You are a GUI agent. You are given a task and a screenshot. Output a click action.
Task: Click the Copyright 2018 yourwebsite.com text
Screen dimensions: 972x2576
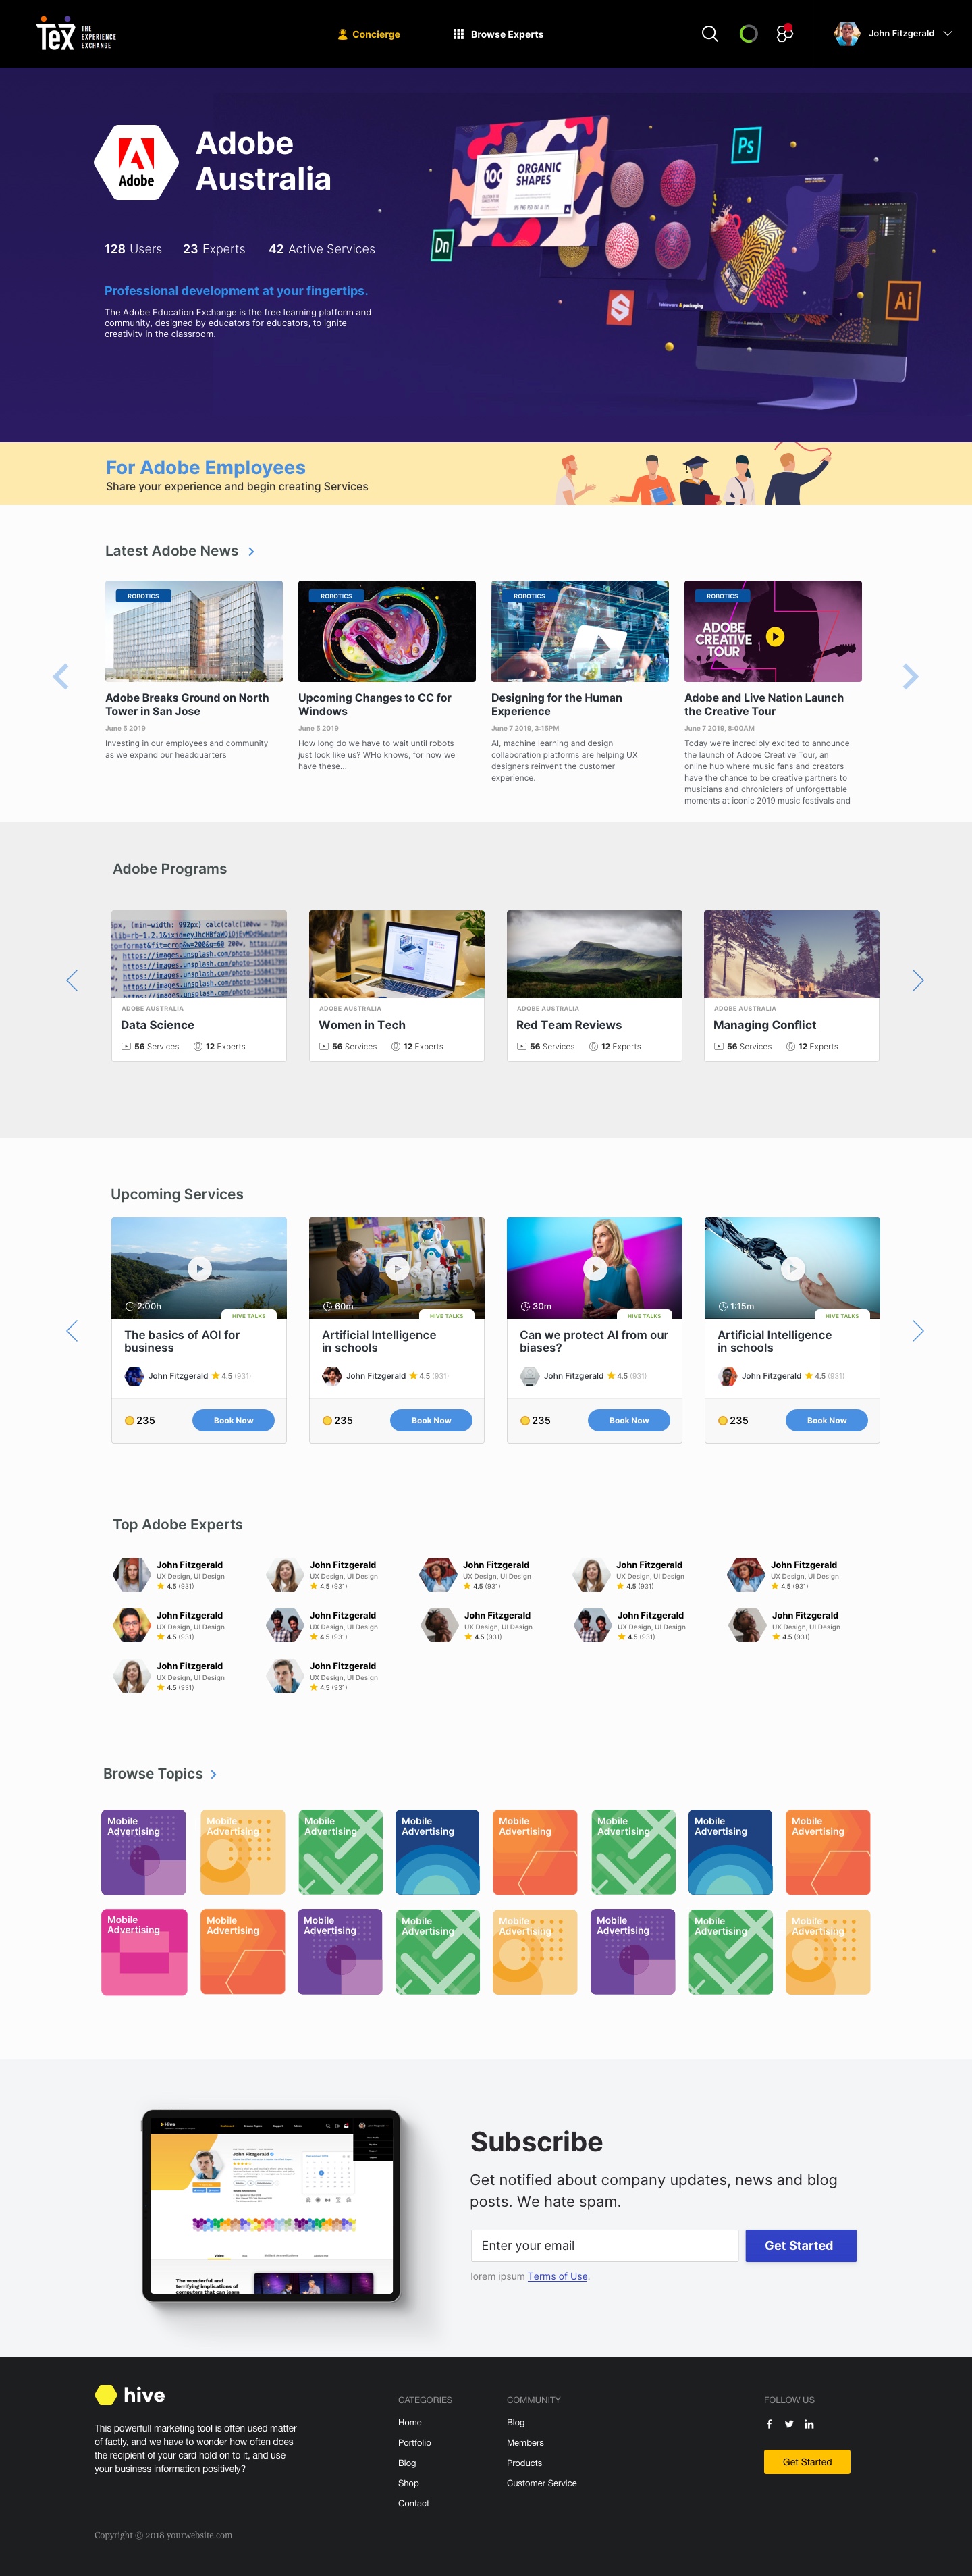163,2535
